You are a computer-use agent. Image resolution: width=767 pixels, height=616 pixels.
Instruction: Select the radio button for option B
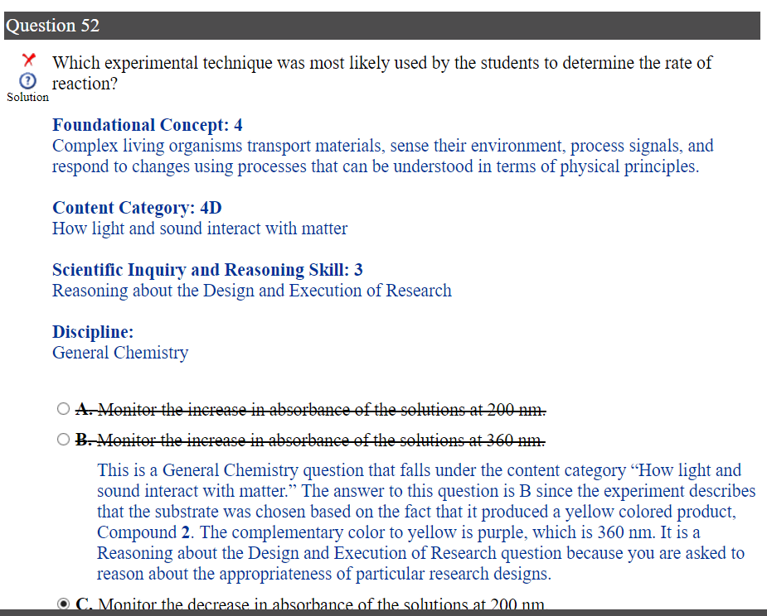pyautogui.click(x=64, y=439)
